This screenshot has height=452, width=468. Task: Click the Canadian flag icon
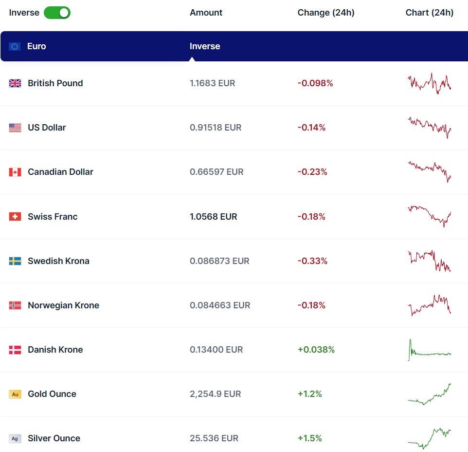point(15,172)
